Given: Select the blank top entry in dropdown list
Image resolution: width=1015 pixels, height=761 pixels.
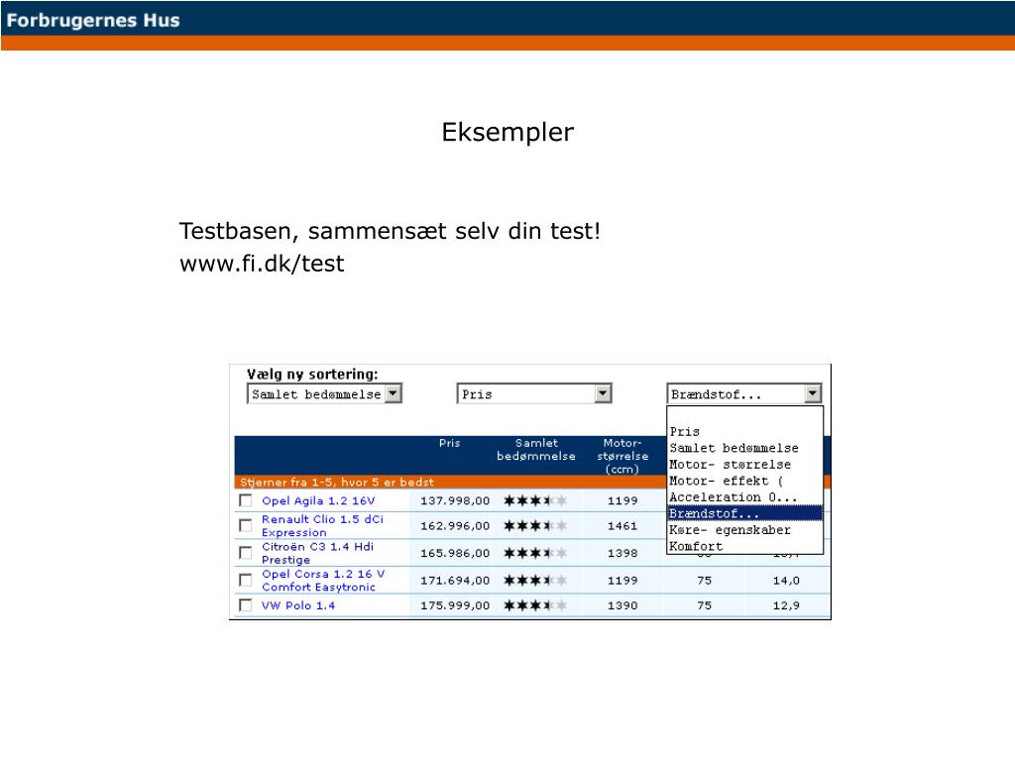Looking at the screenshot, I should click(x=744, y=415).
